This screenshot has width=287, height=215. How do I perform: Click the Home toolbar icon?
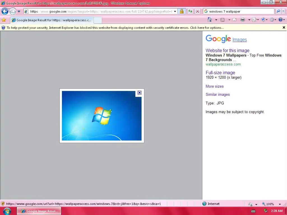click(x=210, y=20)
